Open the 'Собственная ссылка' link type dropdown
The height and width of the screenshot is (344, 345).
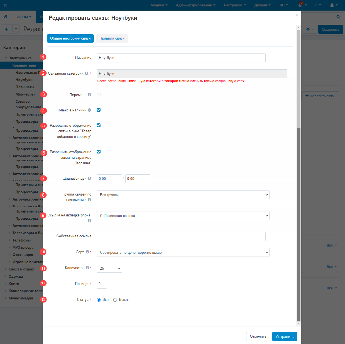click(183, 216)
